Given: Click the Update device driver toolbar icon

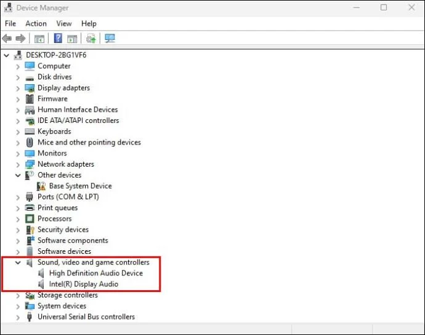Looking at the screenshot, I should [91, 39].
